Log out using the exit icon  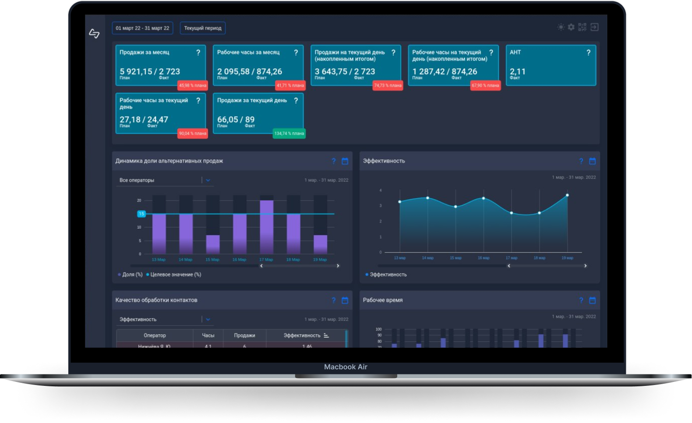(594, 27)
